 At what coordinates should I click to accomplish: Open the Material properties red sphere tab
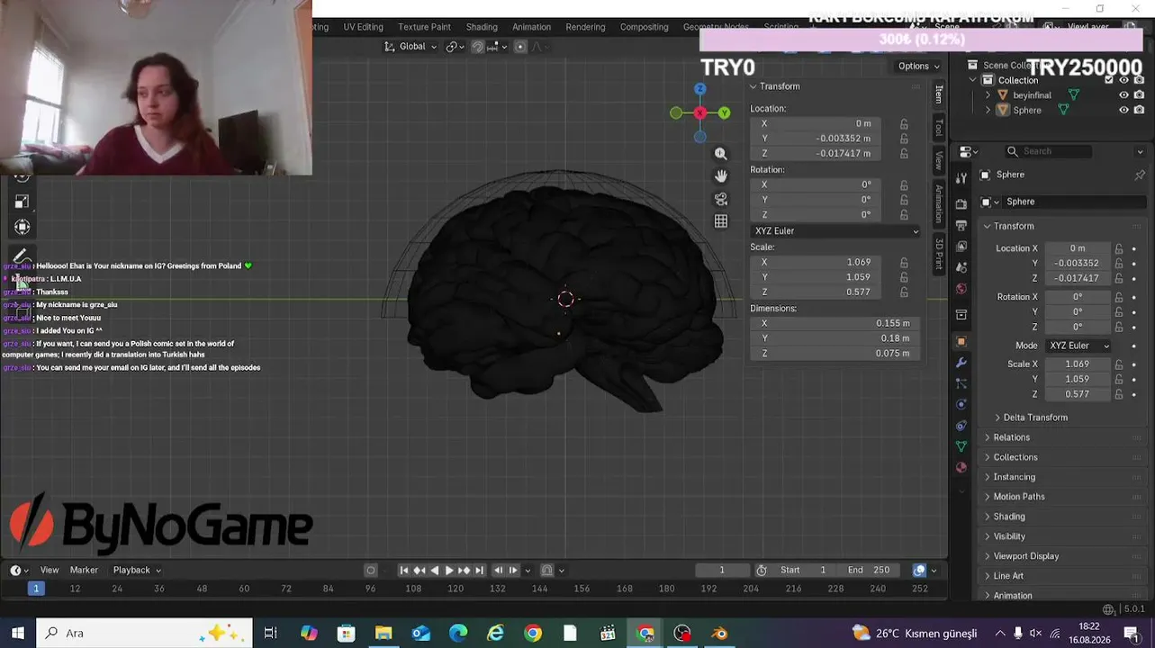click(961, 467)
